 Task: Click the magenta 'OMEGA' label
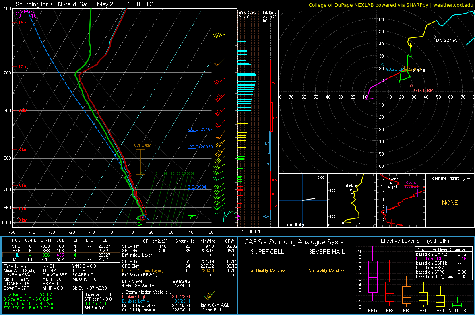[x=25, y=12]
